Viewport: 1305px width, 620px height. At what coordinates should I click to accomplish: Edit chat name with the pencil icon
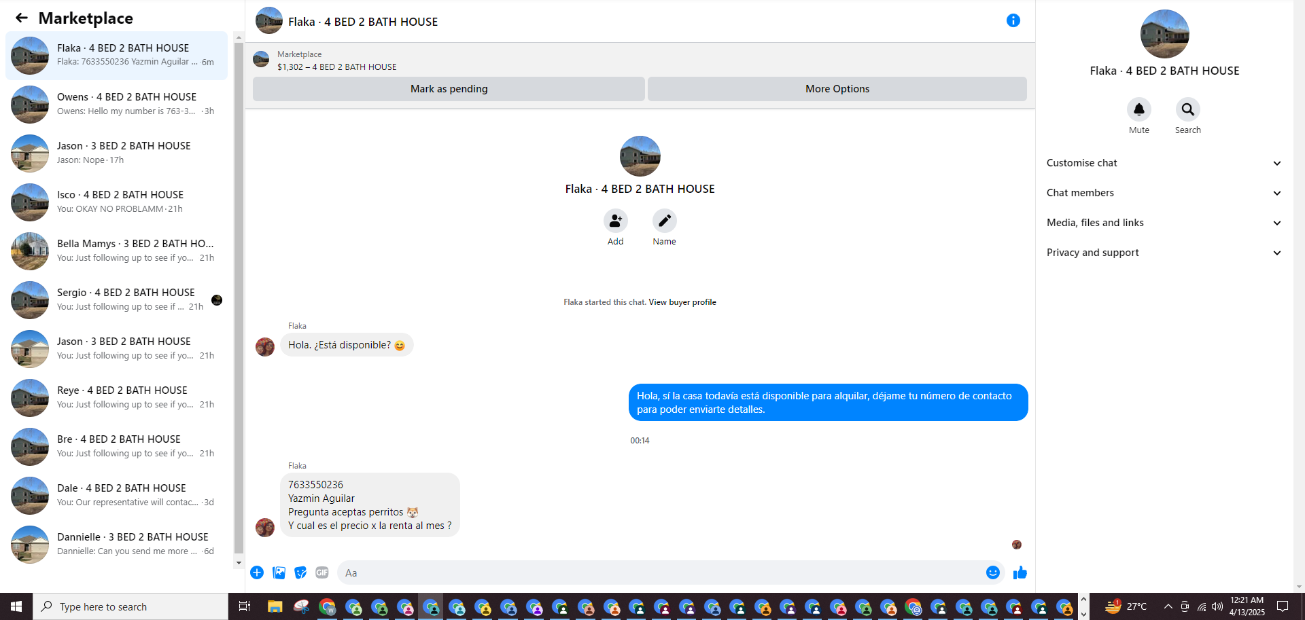(x=665, y=221)
